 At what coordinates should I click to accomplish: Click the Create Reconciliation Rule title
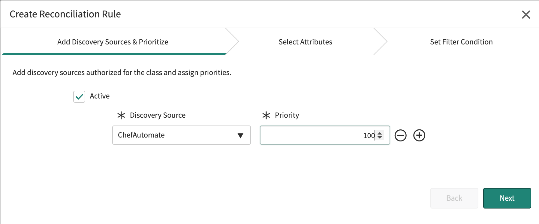[65, 14]
